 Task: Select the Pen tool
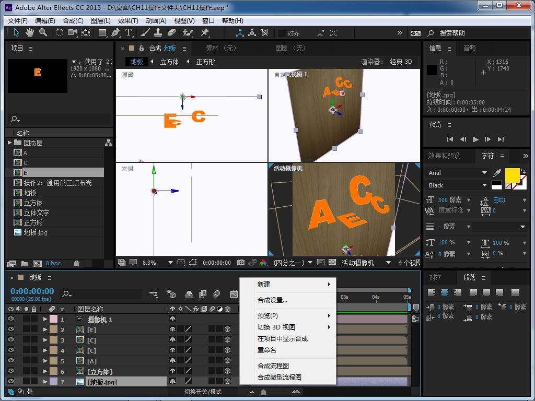[115, 33]
